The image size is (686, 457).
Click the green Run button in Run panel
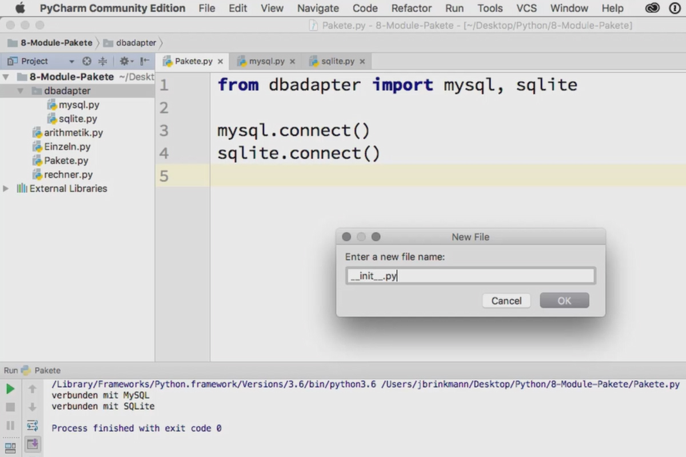10,389
